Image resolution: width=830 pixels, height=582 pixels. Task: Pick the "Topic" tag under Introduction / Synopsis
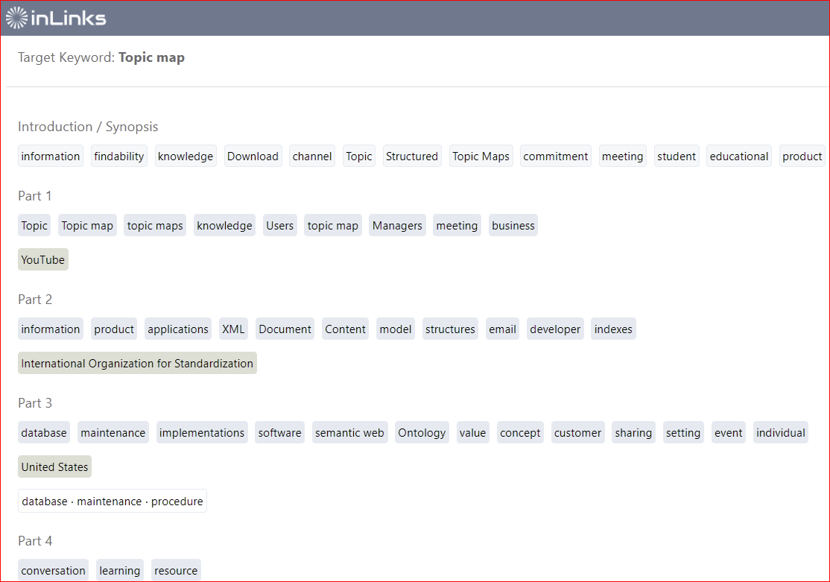[x=359, y=156]
